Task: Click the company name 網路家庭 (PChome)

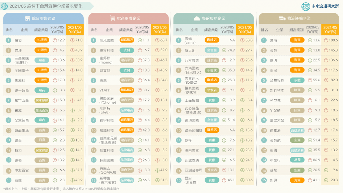Action: coord(108,100)
